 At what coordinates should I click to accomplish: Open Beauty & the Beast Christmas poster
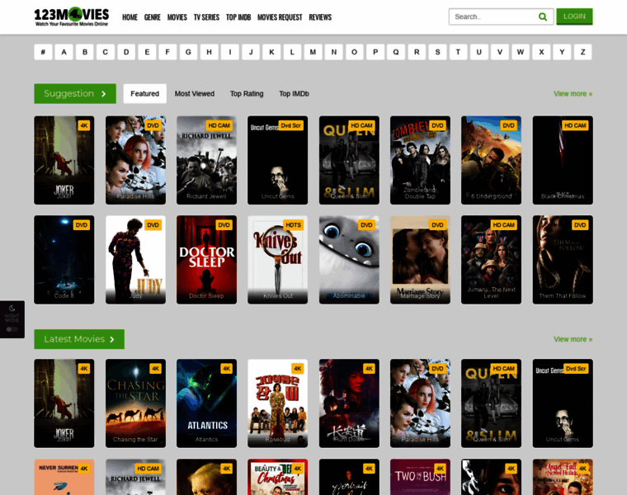point(277,477)
